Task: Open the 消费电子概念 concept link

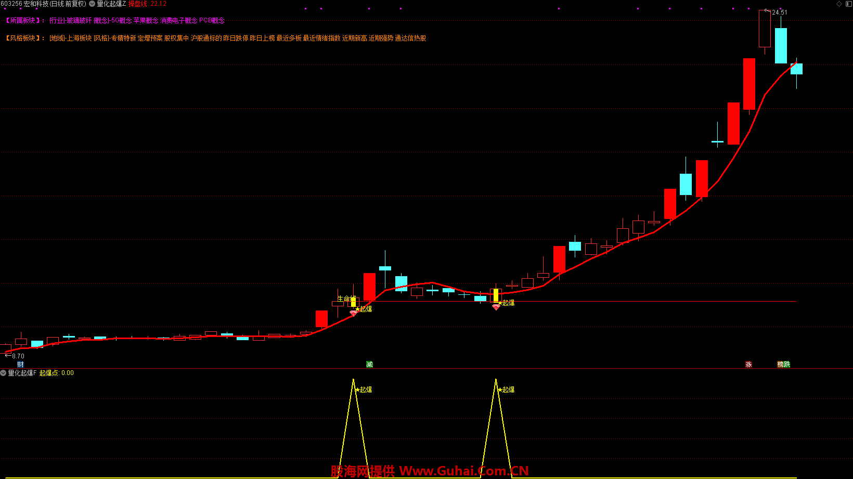Action: [x=178, y=20]
